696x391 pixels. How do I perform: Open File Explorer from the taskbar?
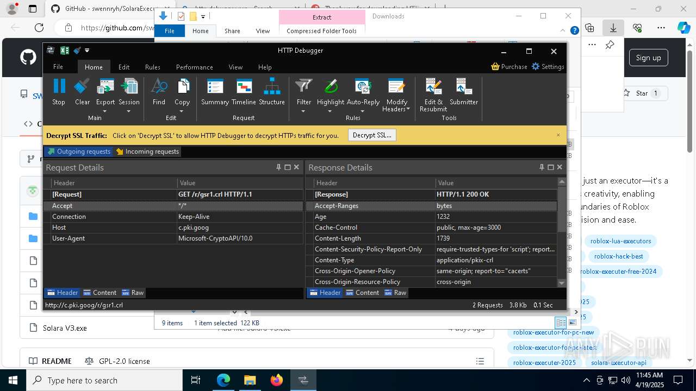(x=250, y=380)
